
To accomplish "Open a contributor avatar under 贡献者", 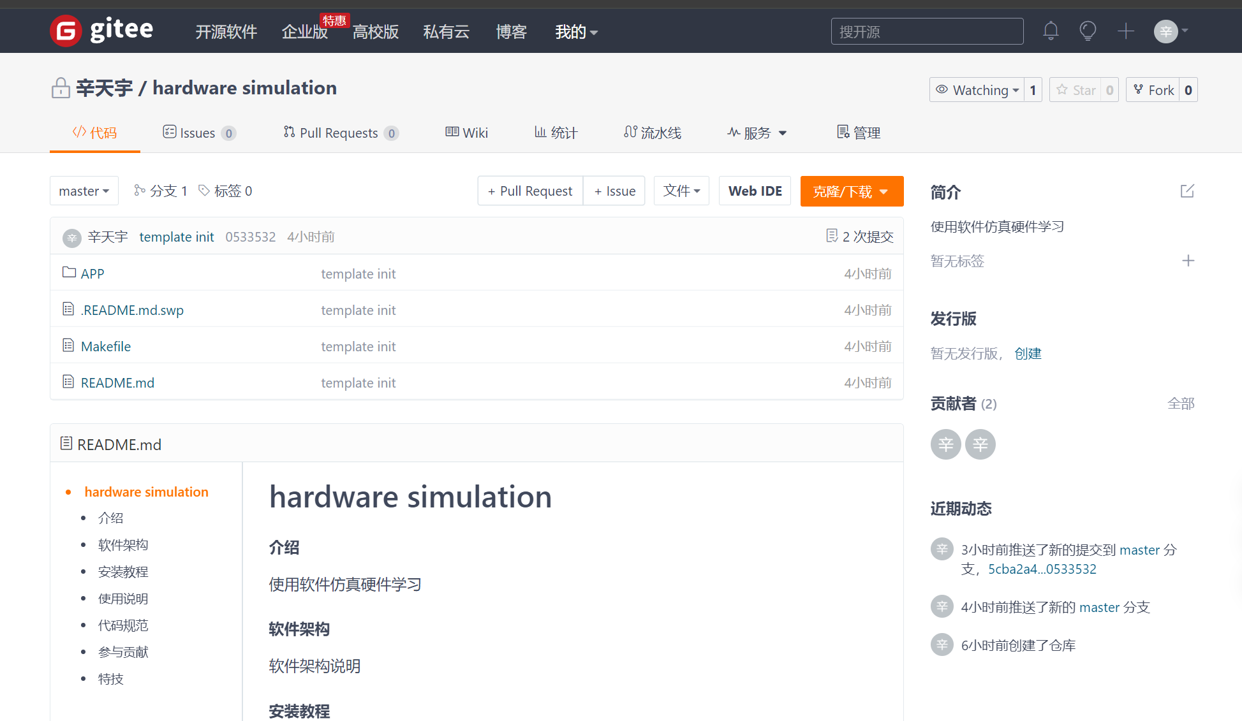I will 945,444.
